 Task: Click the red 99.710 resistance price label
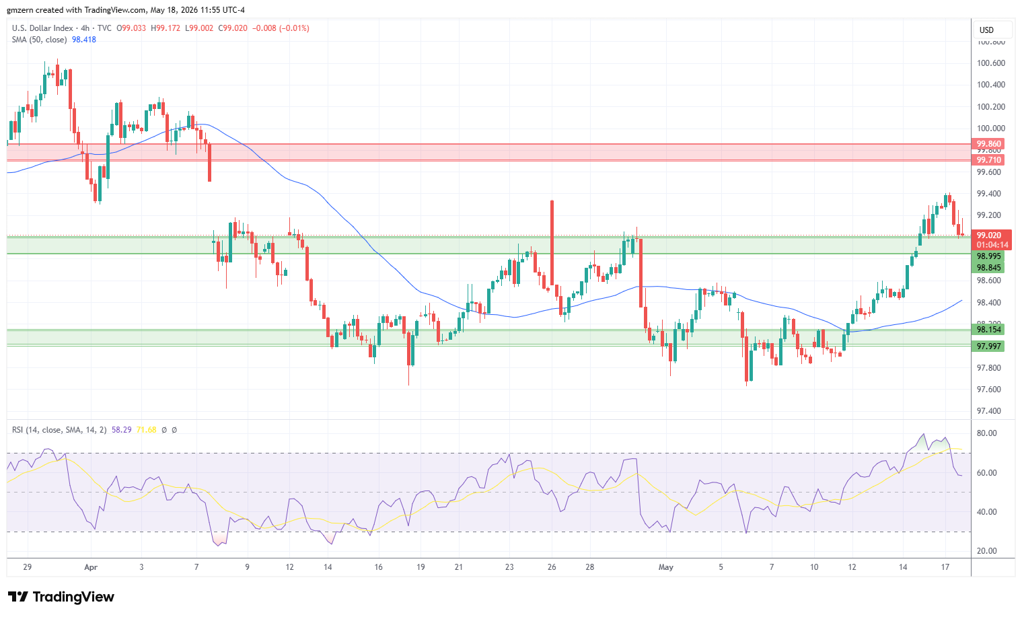(989, 160)
